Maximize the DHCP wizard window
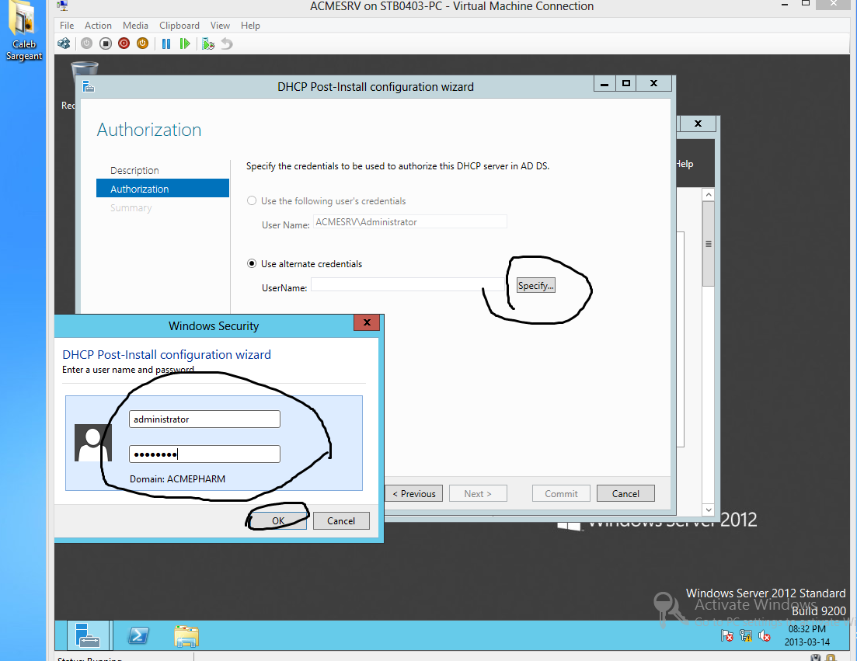 tap(626, 84)
